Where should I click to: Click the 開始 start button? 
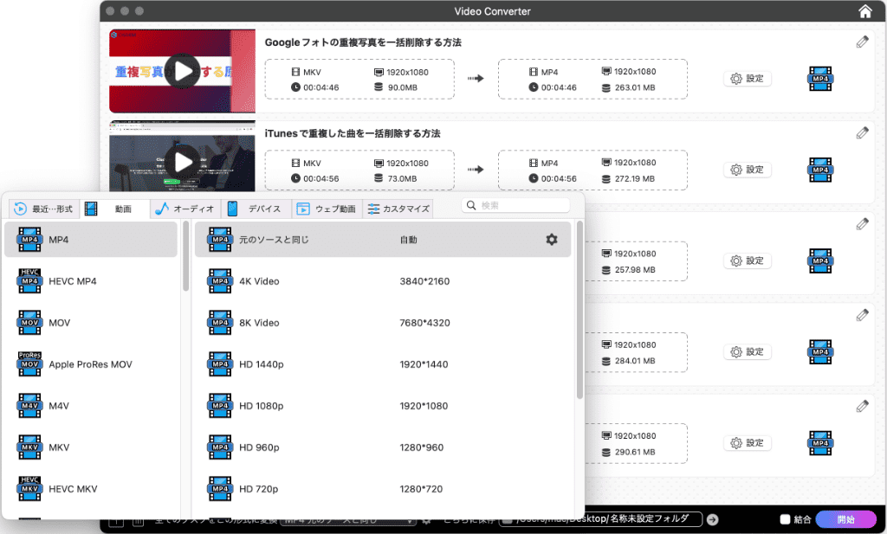tap(845, 519)
